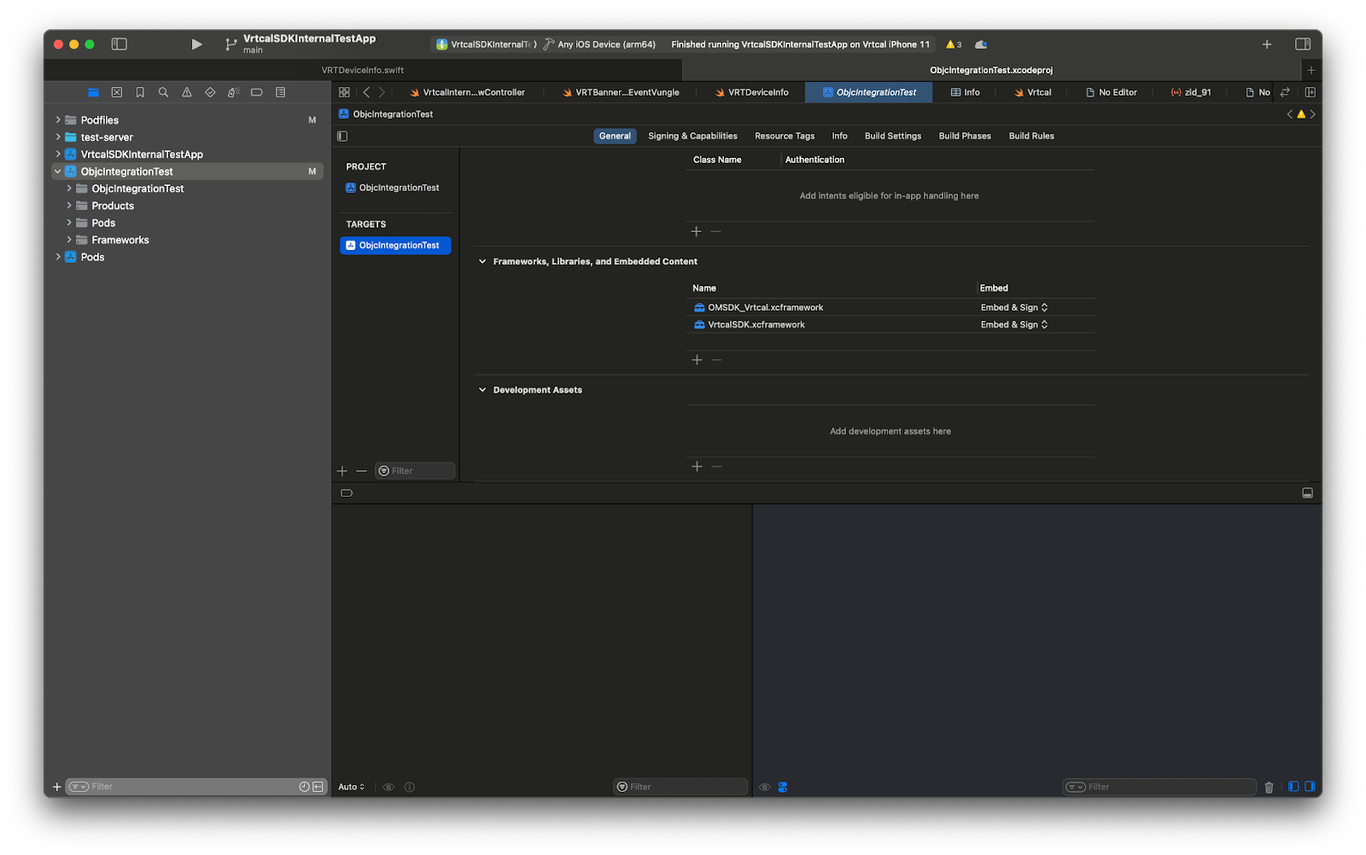Run the app with the Play button
This screenshot has height=855, width=1366.
point(196,44)
